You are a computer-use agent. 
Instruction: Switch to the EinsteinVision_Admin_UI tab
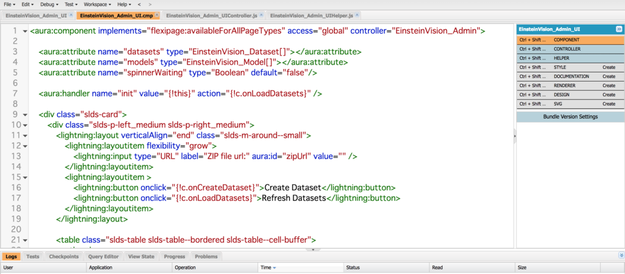[37, 15]
